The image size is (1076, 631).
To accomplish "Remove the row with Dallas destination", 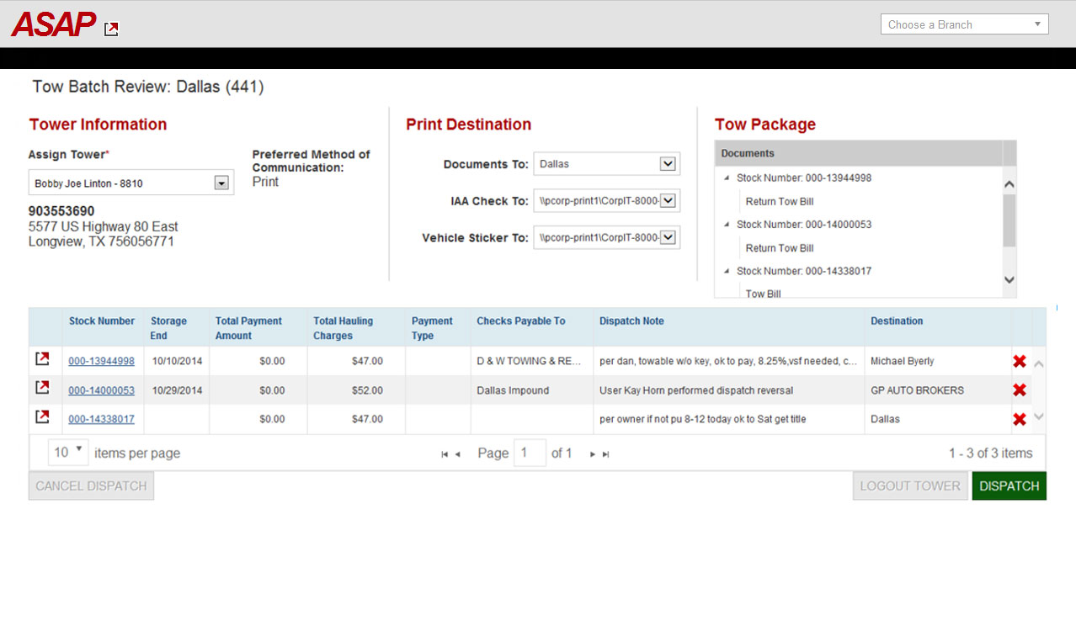I will coord(1019,419).
